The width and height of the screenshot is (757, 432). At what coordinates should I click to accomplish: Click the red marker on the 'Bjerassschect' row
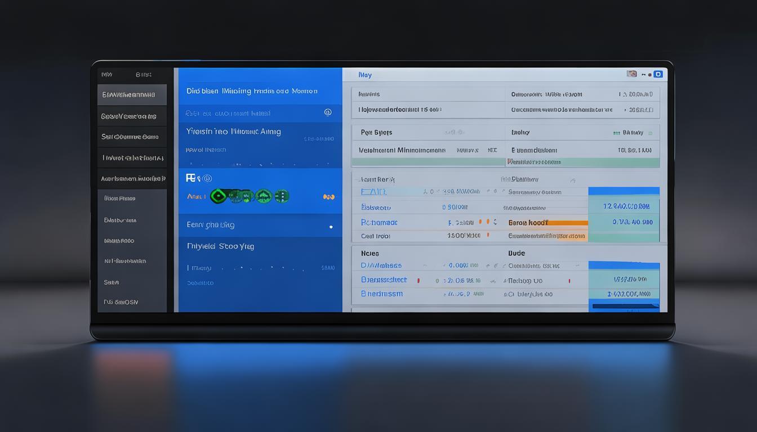pyautogui.click(x=418, y=280)
